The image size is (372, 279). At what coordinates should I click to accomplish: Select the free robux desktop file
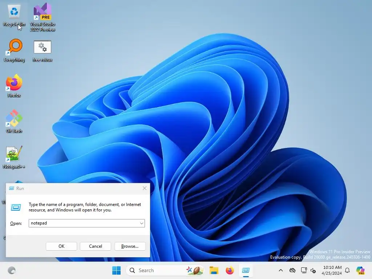(42, 51)
